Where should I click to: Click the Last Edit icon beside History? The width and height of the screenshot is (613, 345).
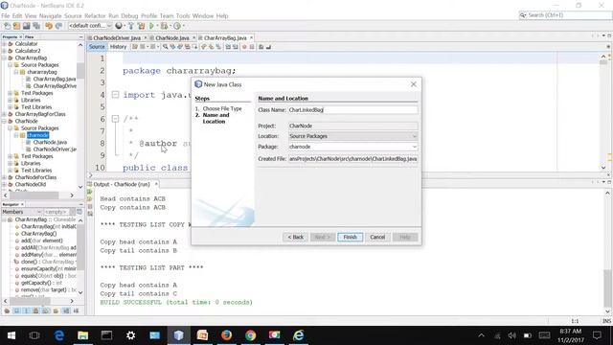135,47
